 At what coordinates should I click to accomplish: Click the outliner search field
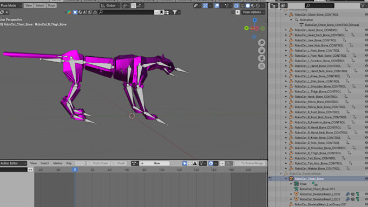click(x=319, y=5)
